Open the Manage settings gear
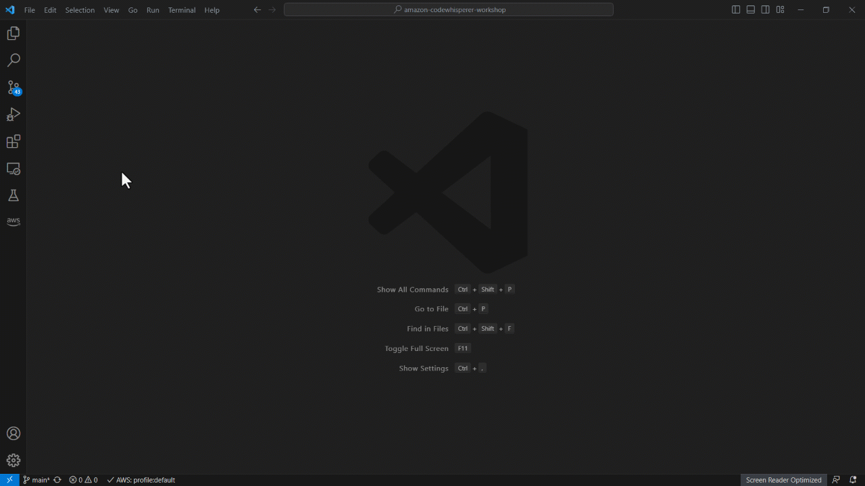The width and height of the screenshot is (865, 486). 14,460
